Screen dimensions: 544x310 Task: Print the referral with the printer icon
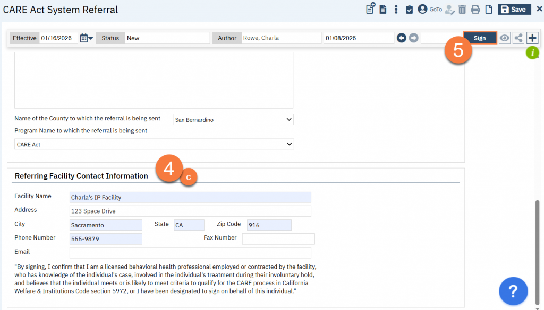475,10
